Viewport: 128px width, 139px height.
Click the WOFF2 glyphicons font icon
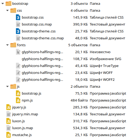18,80
